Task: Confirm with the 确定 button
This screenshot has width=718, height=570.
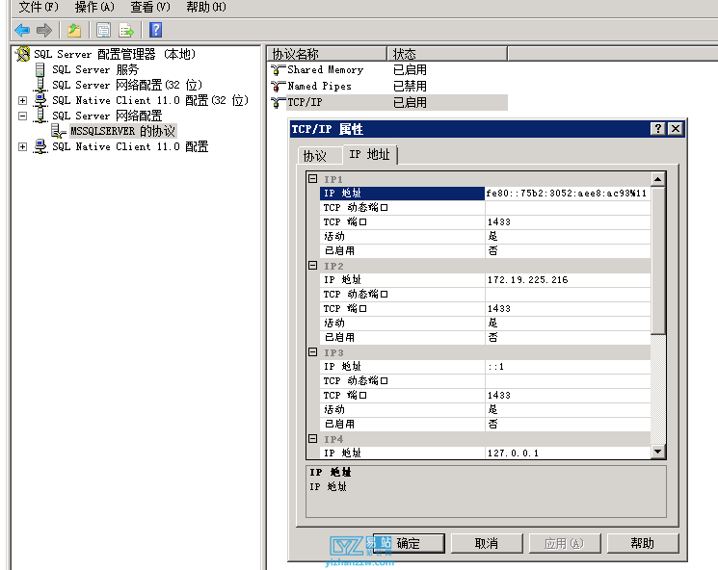Action: [409, 543]
